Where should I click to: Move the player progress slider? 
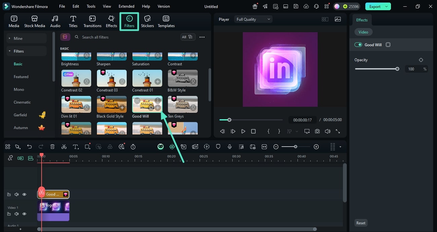(x=229, y=120)
